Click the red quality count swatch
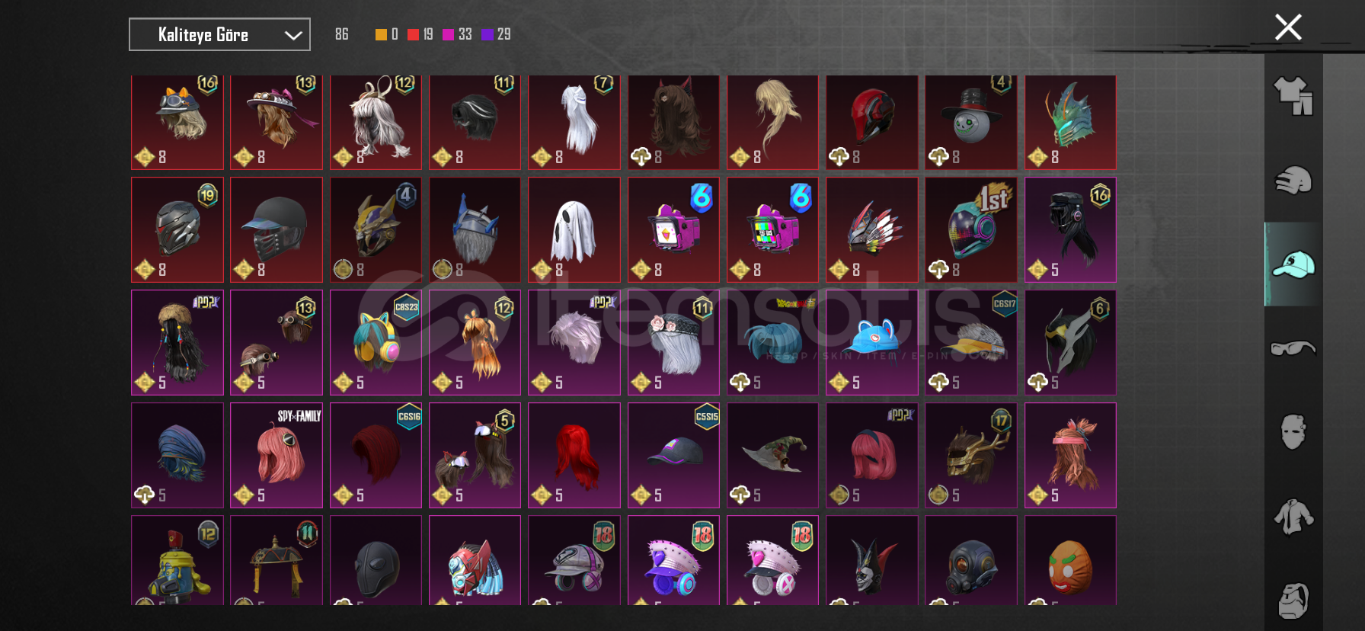 (413, 34)
